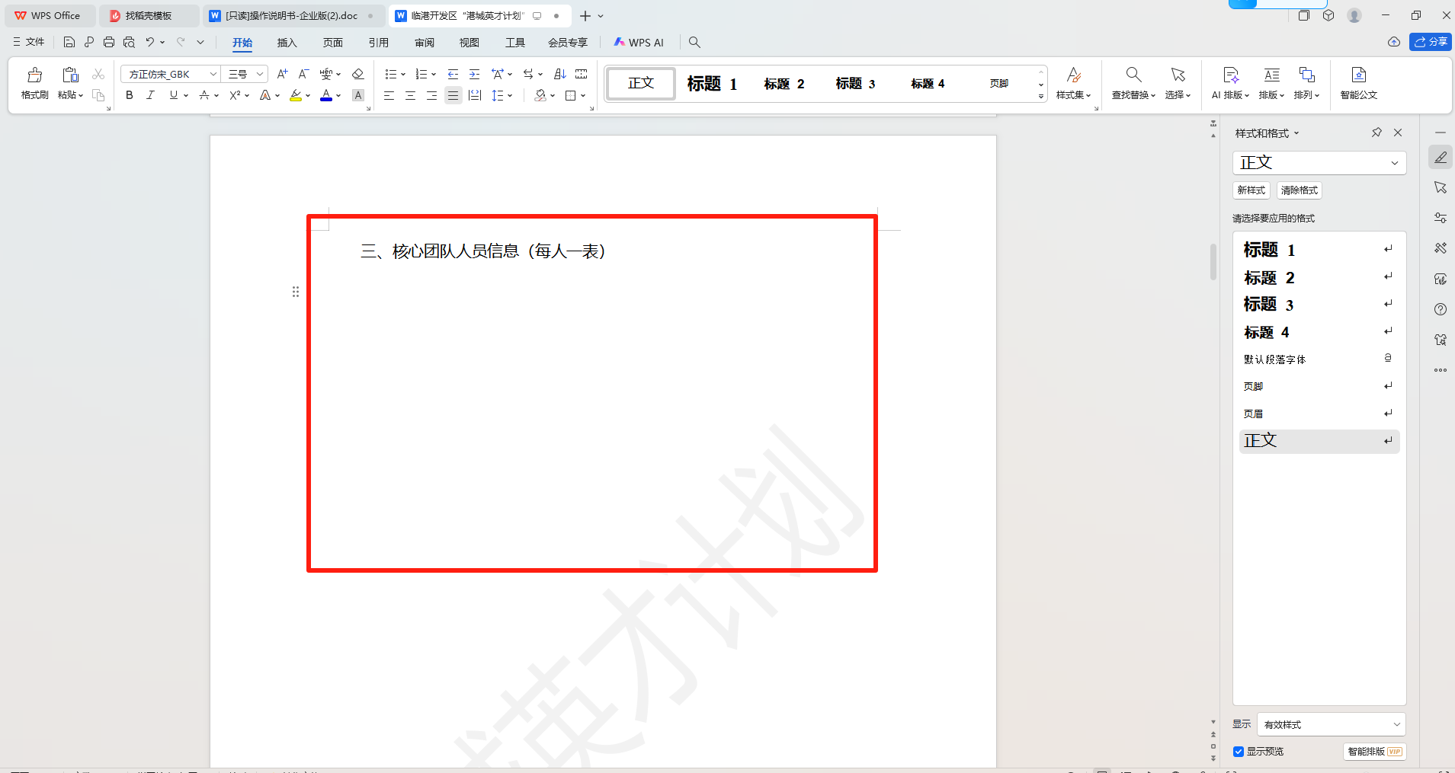
Task: Expand the font size dropdown
Action: tap(259, 74)
